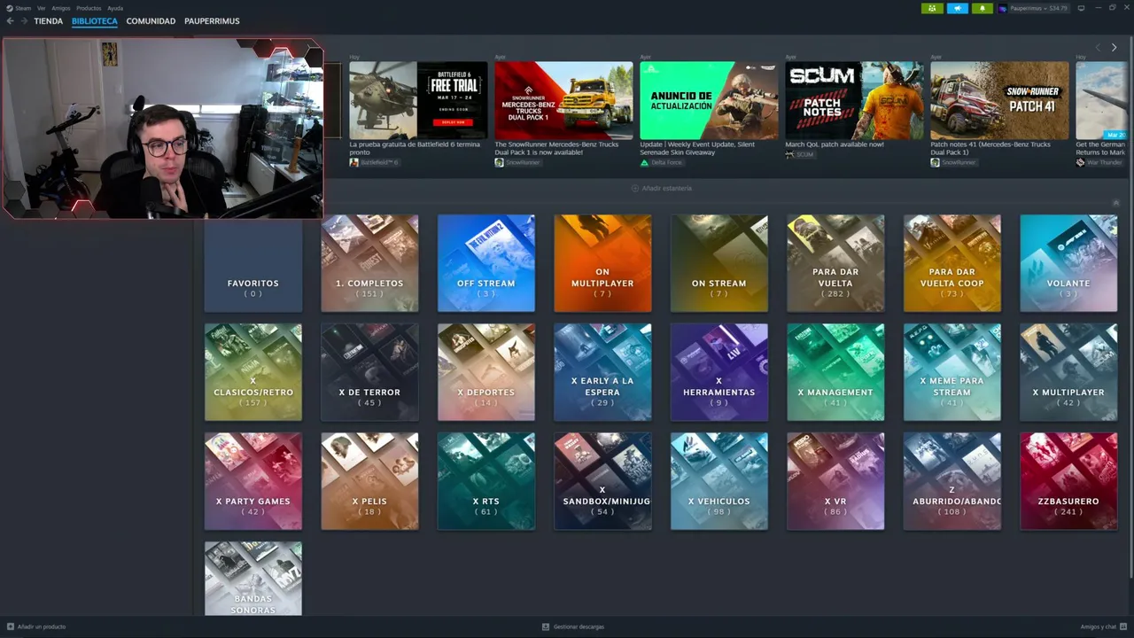This screenshot has height=638, width=1134.
Task: Open the X PARTY GAMES collection
Action: (x=253, y=481)
